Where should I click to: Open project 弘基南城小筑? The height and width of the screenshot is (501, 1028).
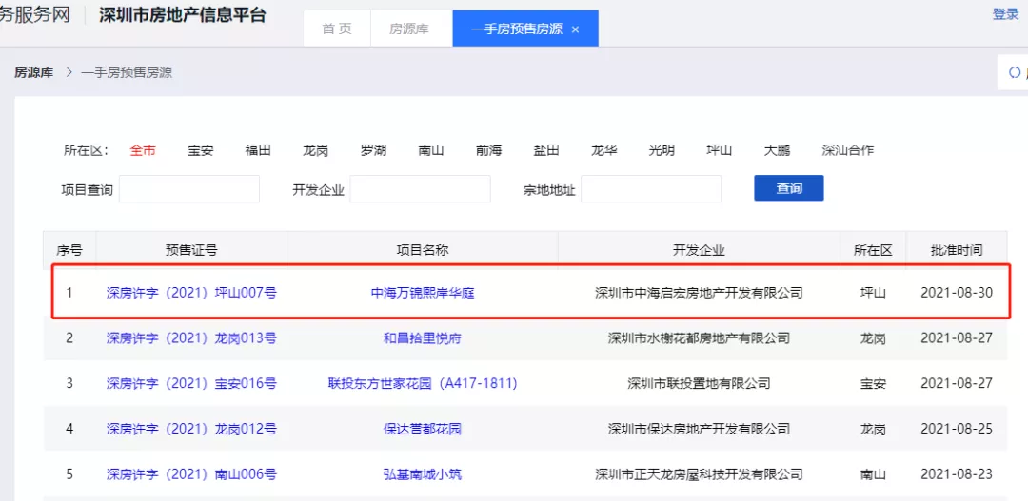[423, 474]
